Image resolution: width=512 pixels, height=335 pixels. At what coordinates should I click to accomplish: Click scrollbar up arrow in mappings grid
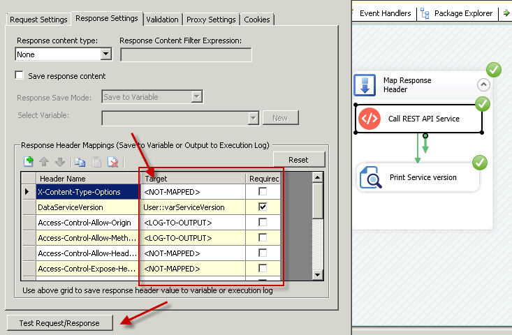(x=317, y=177)
